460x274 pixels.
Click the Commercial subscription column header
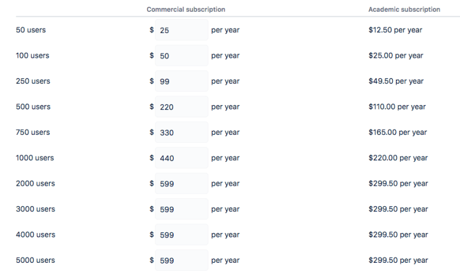[x=185, y=10]
